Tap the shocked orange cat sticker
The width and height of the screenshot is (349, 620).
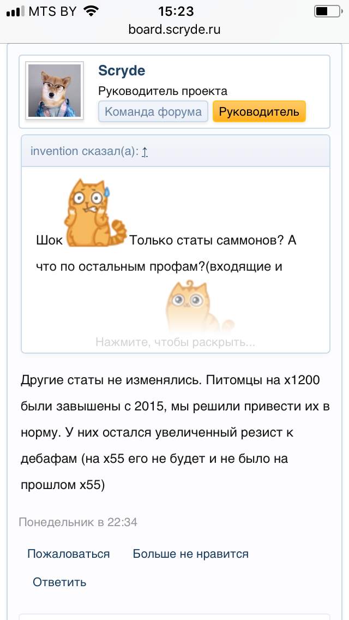tap(94, 213)
